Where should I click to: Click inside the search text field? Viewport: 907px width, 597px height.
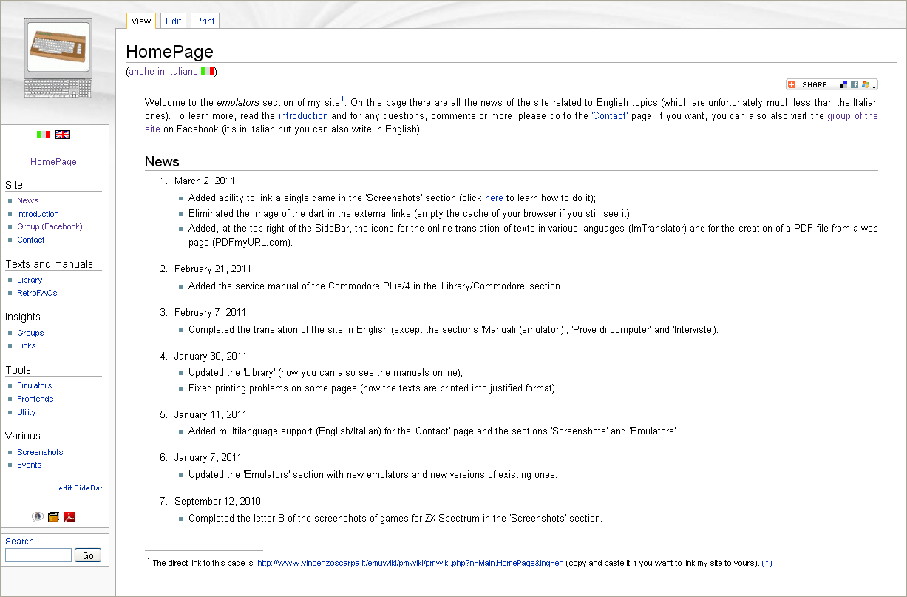pyautogui.click(x=38, y=556)
